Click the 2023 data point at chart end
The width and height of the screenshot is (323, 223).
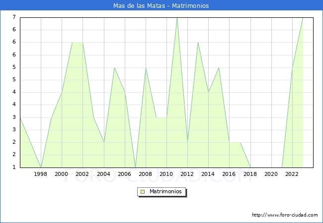303,18
